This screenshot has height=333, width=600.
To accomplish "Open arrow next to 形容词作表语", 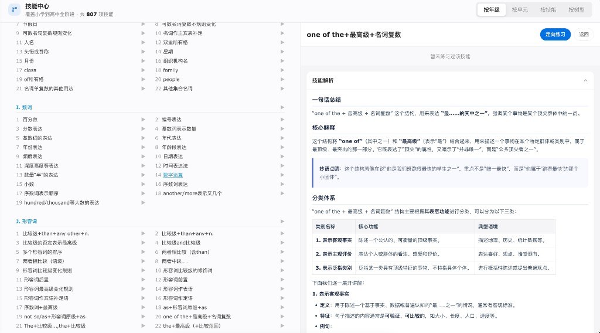I will tap(282, 289).
